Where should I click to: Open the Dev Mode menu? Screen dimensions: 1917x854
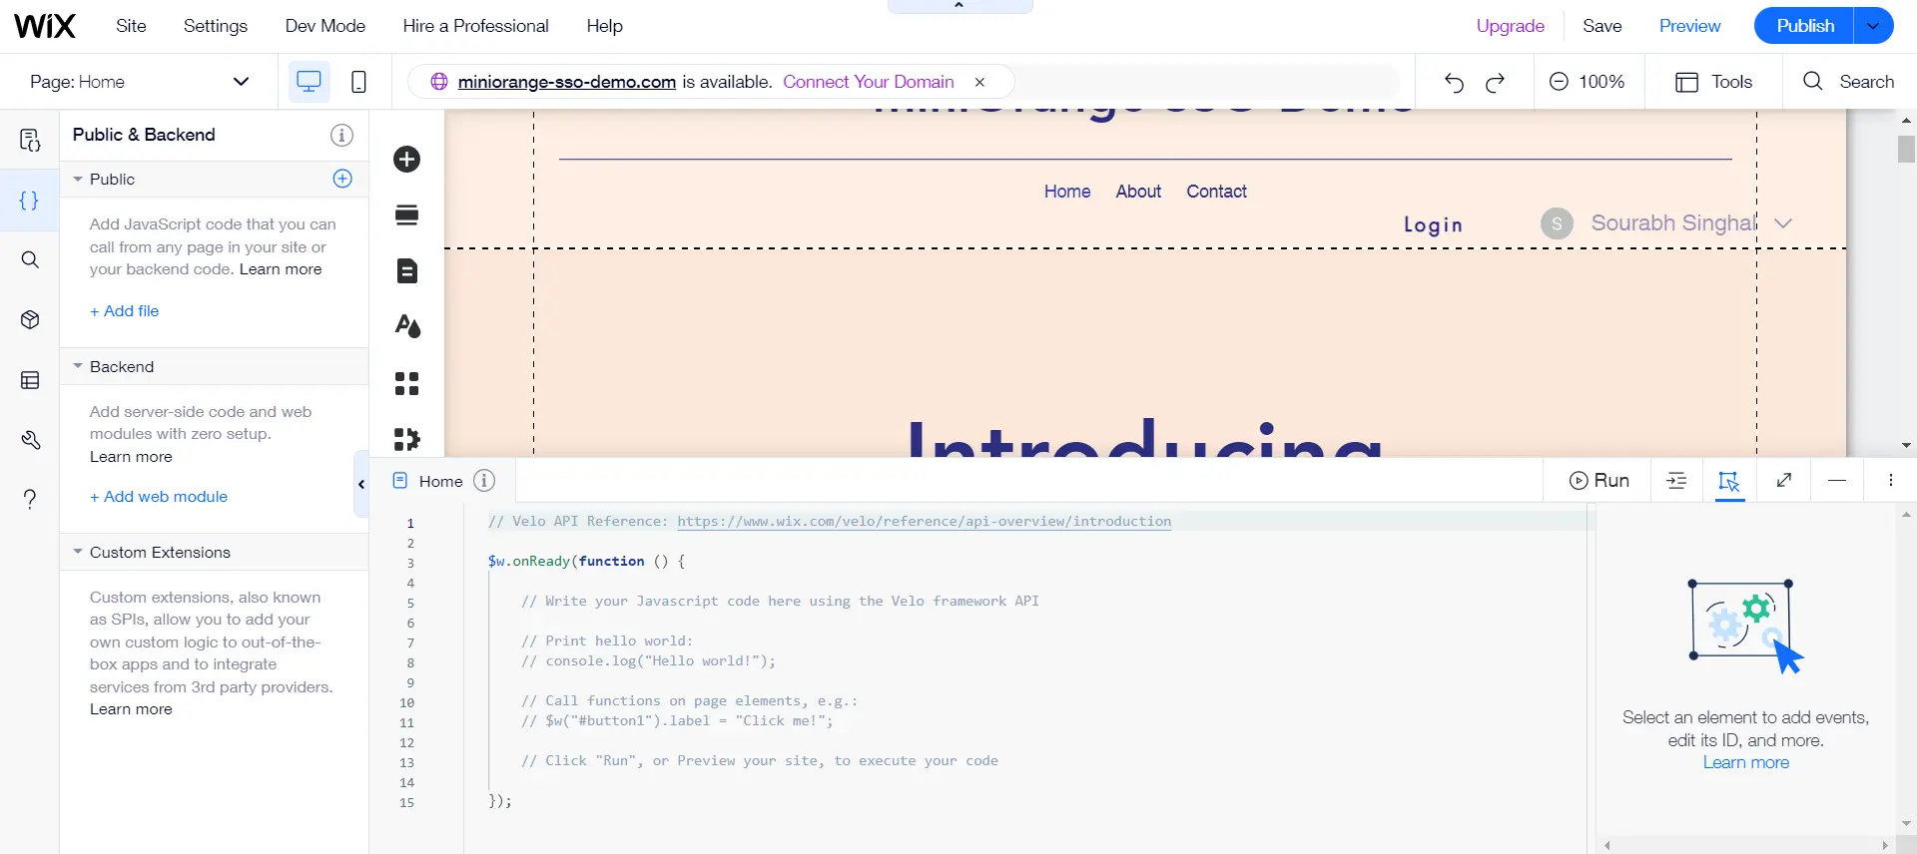(x=325, y=26)
